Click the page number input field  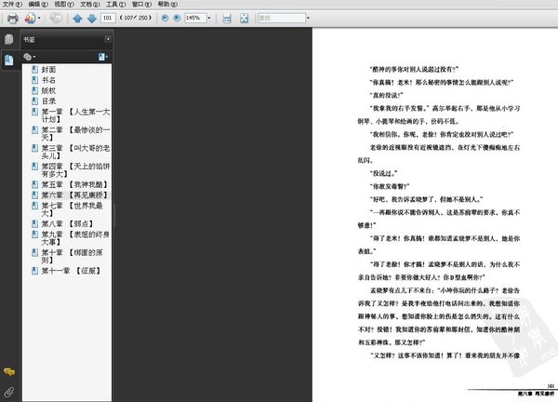coord(108,18)
